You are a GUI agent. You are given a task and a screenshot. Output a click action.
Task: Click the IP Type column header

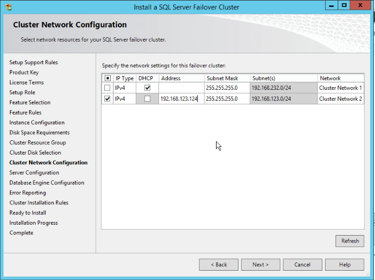[124, 78]
